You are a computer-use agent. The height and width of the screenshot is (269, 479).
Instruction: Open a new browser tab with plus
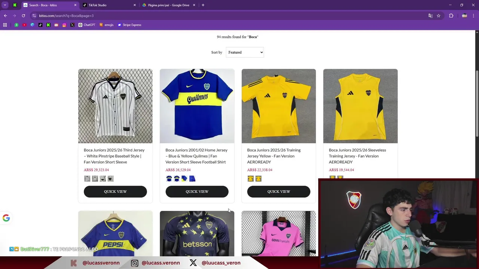click(203, 5)
